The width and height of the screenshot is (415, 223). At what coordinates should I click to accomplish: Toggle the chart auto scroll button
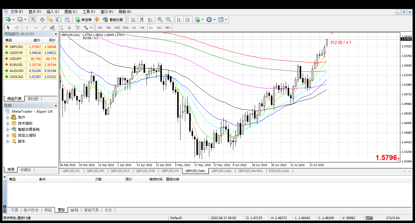pos(179,19)
